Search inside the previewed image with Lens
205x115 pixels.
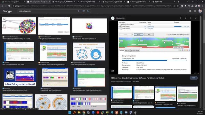coord(112,71)
